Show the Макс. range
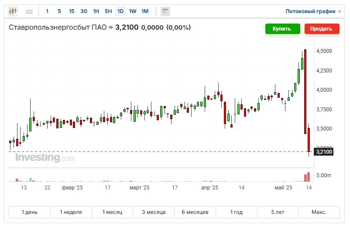Viewport: 350px width, 227px height. click(319, 212)
